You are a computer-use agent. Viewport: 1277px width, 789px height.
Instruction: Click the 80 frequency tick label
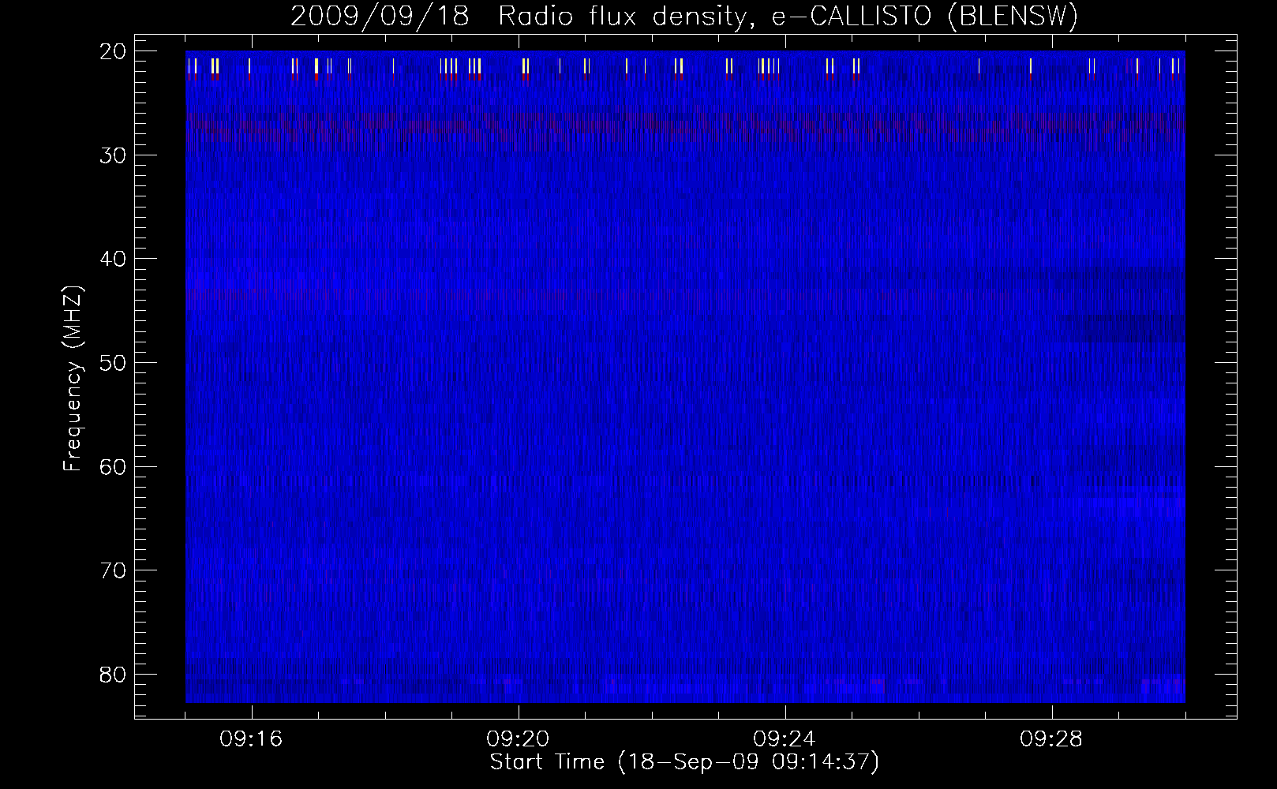coord(114,675)
